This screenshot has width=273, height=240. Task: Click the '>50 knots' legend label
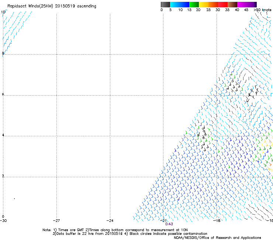point(262,10)
